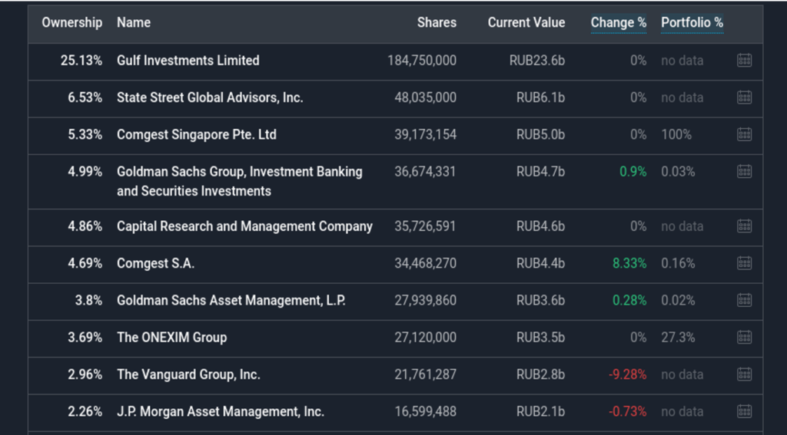Screen dimensions: 787x435
Task: Sort by Change % column header
Action: 618,23
